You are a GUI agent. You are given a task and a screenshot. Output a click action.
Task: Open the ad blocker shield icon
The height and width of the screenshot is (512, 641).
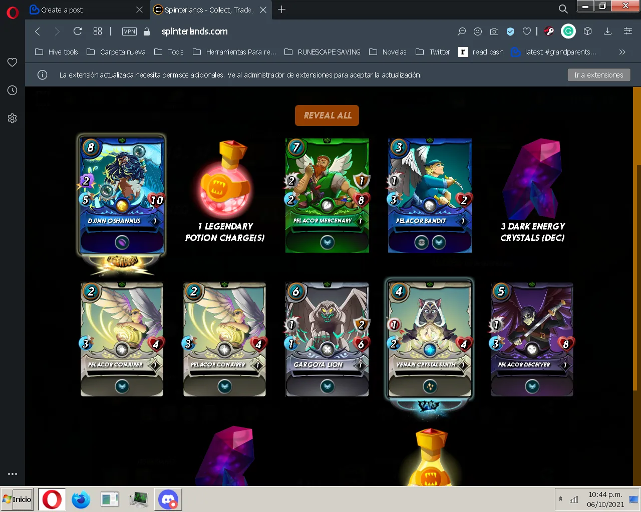pyautogui.click(x=510, y=31)
